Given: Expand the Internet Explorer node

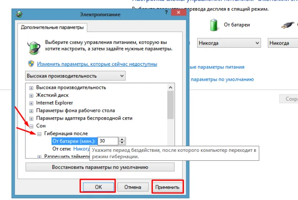Looking at the screenshot, I should pos(31,103).
